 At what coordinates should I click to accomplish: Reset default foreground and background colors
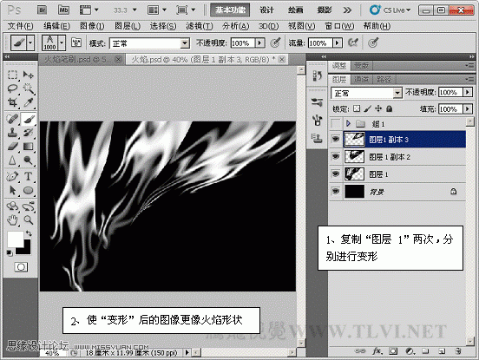coord(10,253)
